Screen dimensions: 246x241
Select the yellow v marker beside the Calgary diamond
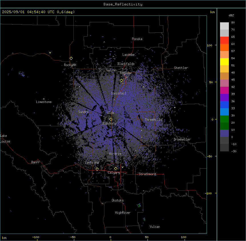coord(122,167)
